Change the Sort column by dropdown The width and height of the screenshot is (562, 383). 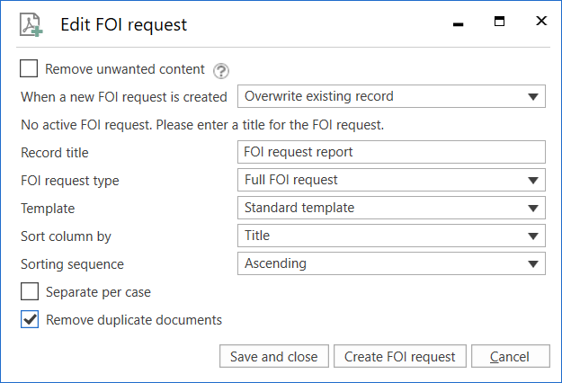(x=391, y=236)
